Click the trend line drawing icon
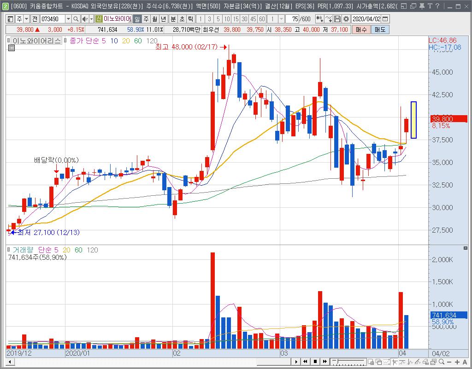 [x=402, y=362]
